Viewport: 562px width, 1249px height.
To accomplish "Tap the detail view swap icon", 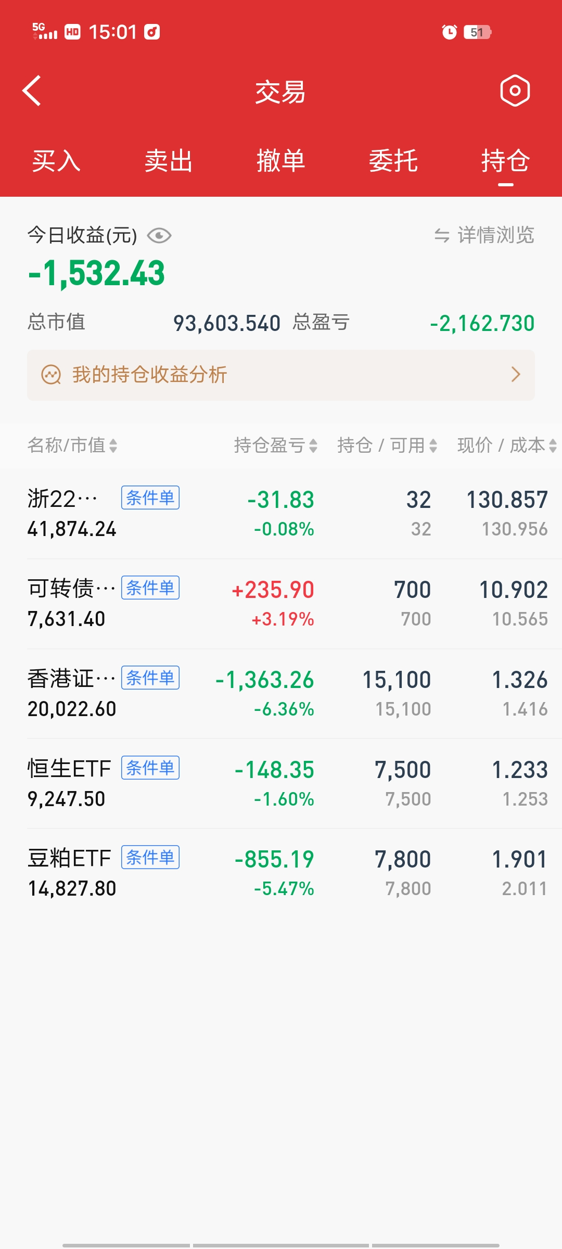I will (442, 236).
